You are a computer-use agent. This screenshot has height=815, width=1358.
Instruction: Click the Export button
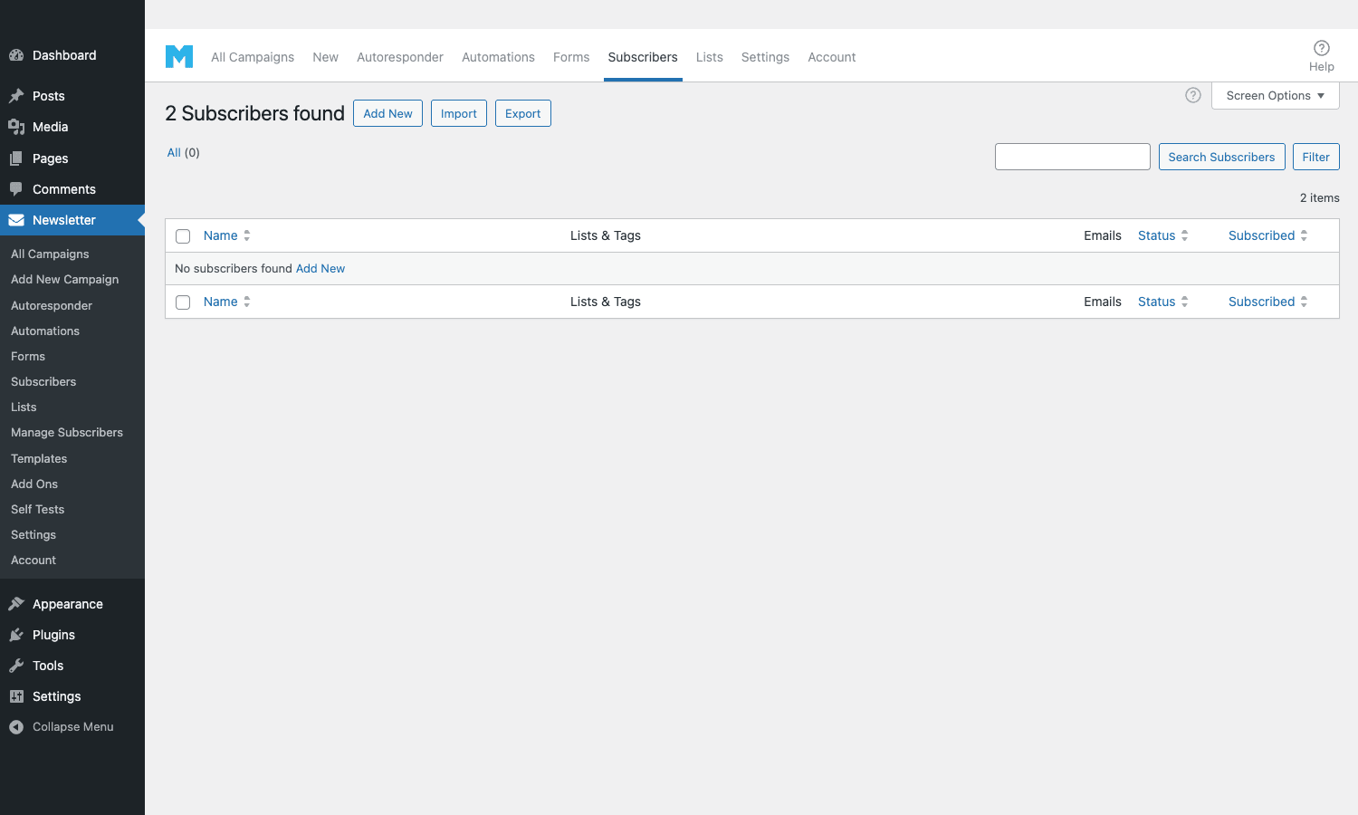pos(523,113)
